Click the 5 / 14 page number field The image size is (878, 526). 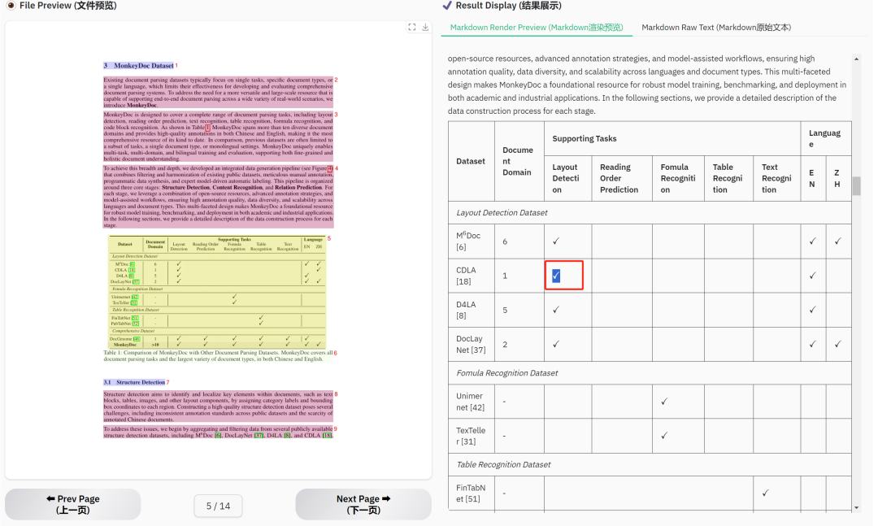tap(219, 506)
